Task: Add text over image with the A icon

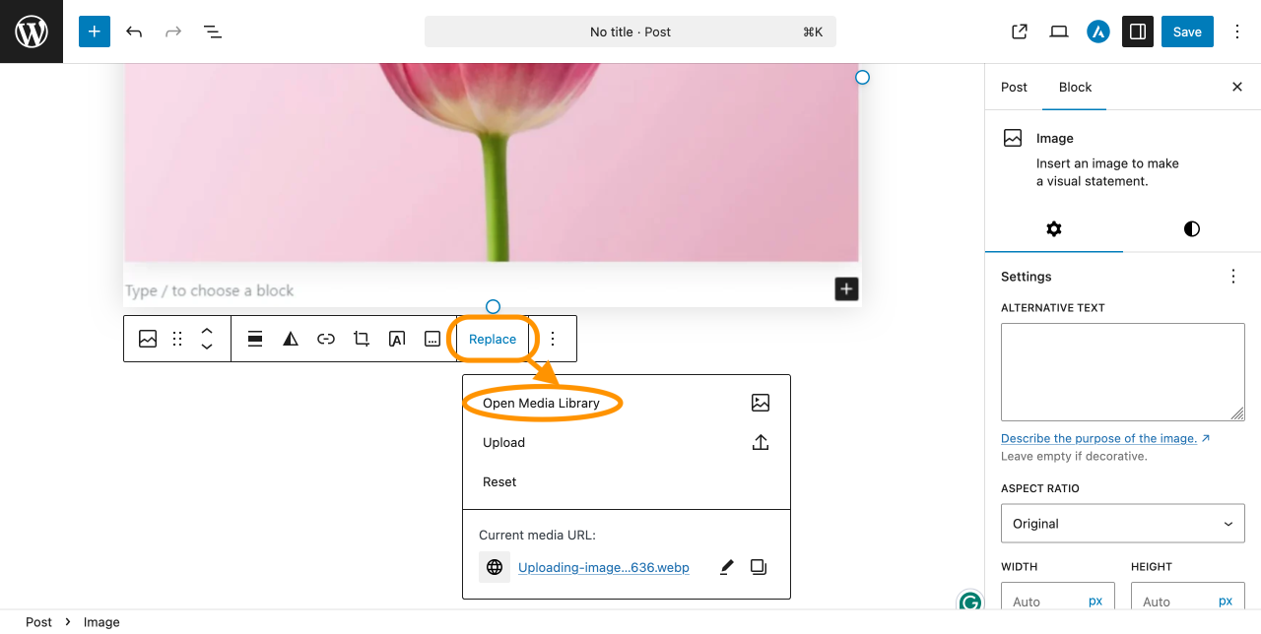Action: coord(396,339)
